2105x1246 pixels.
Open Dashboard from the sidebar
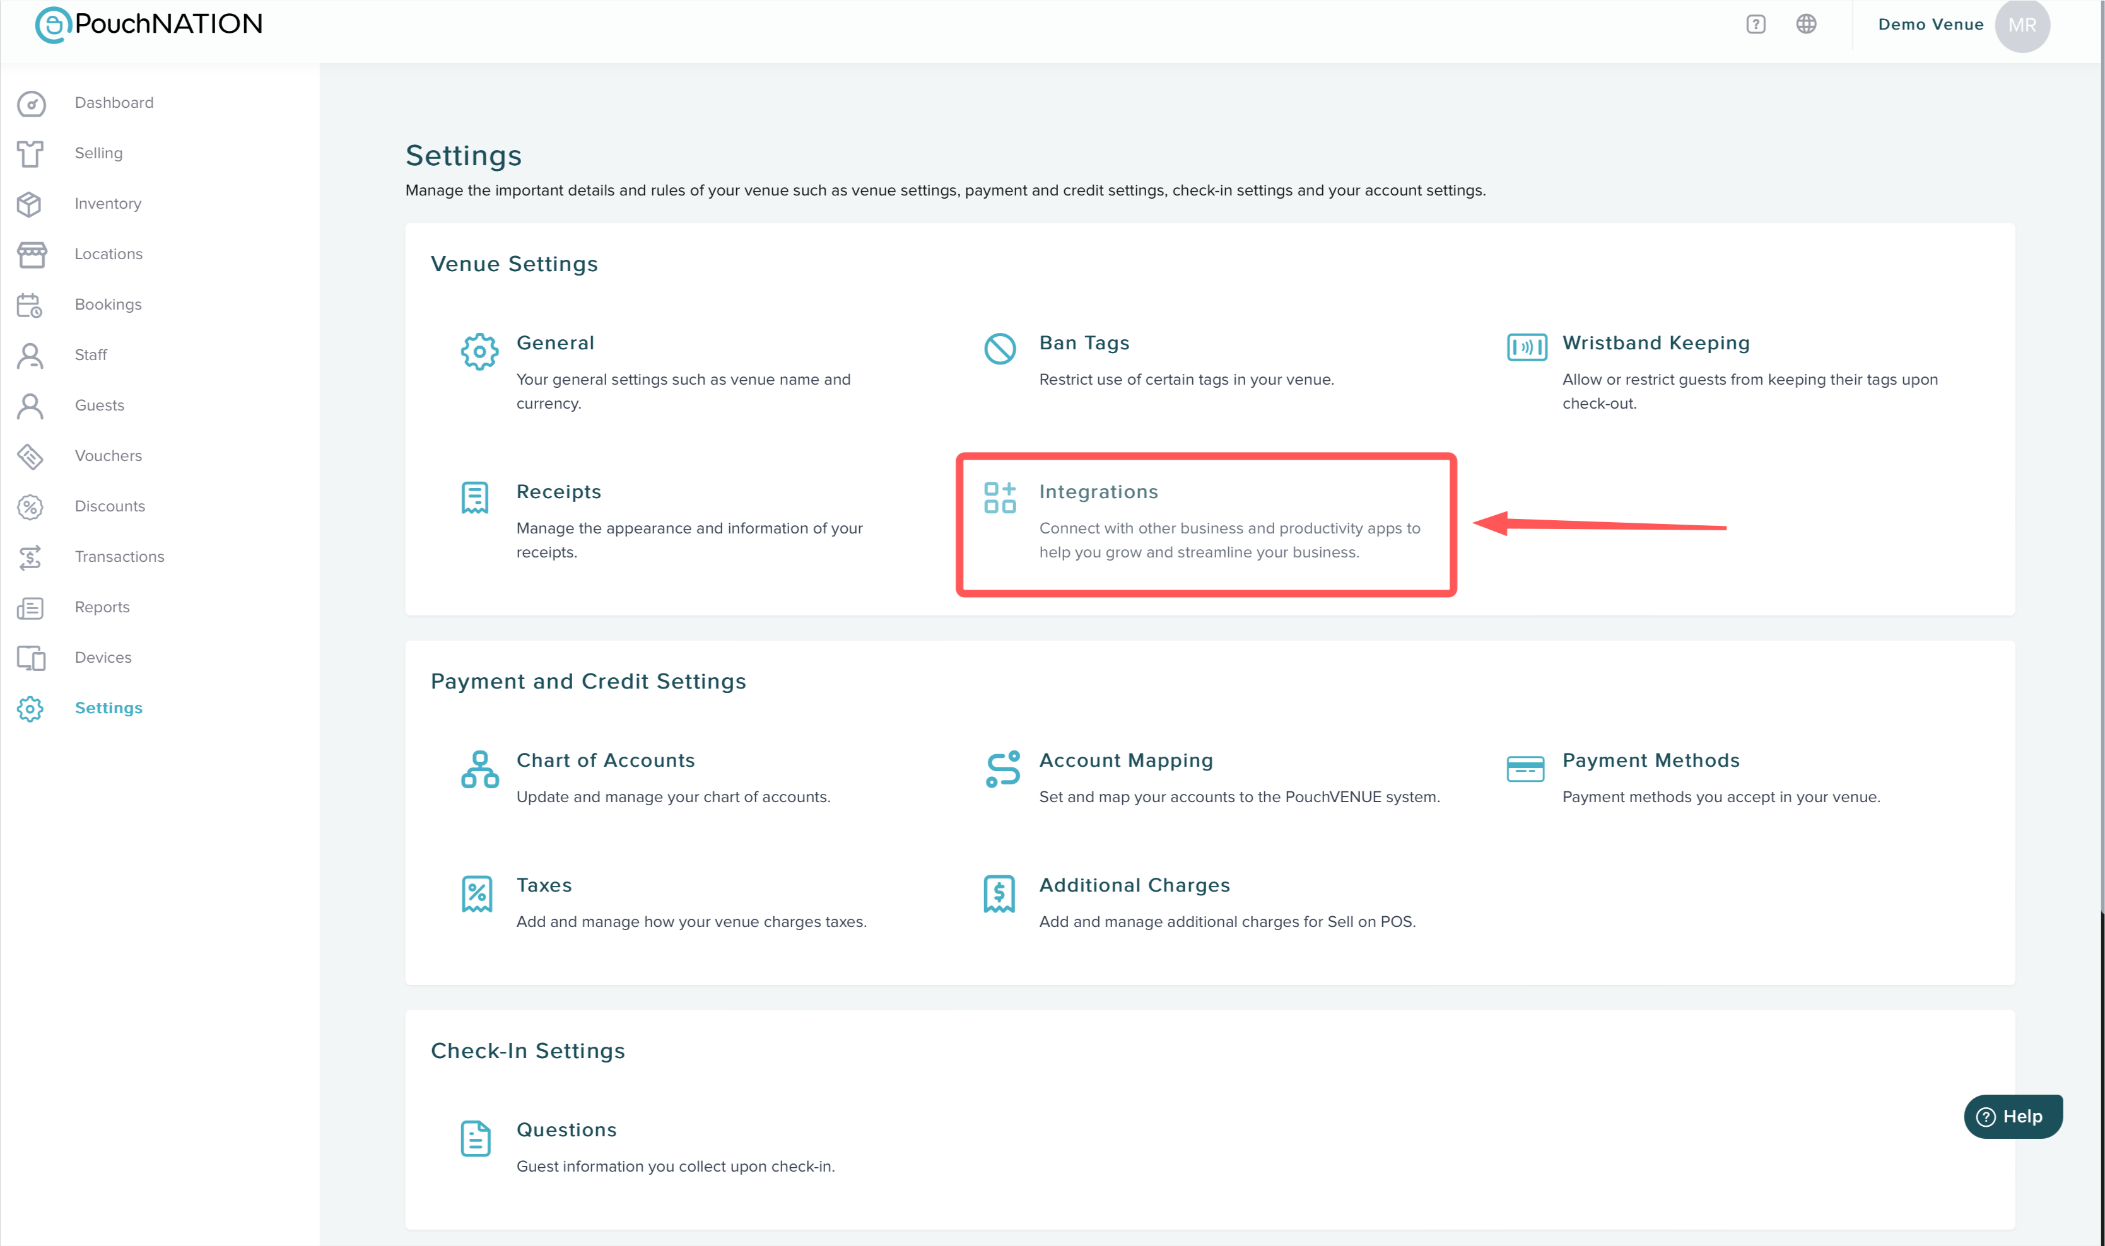point(114,102)
